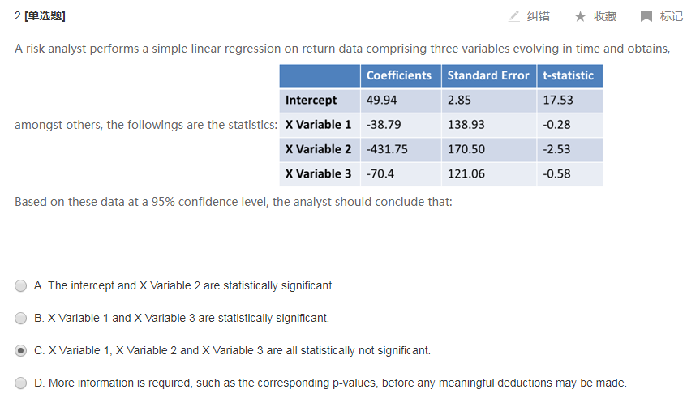Select the radio button for option C
The width and height of the screenshot is (687, 398).
coord(20,351)
